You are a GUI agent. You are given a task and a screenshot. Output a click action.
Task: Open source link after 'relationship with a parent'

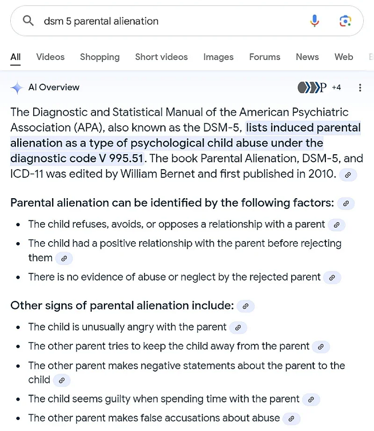pos(336,225)
